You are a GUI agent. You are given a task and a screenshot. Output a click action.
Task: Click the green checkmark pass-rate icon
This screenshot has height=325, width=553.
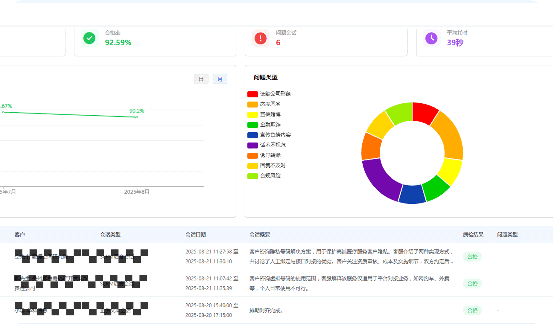coord(89,38)
